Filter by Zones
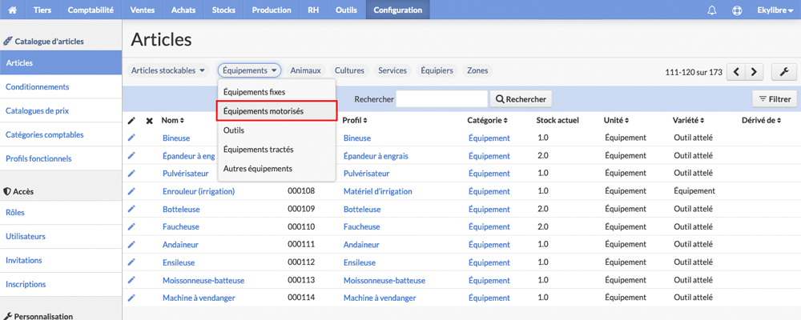801x320 pixels. pyautogui.click(x=477, y=70)
